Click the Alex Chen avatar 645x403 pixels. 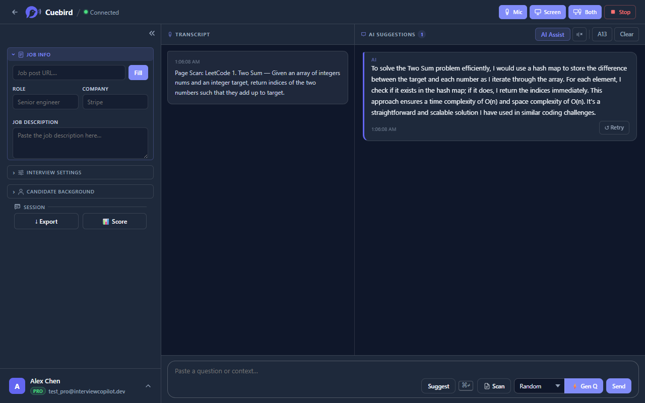click(17, 386)
